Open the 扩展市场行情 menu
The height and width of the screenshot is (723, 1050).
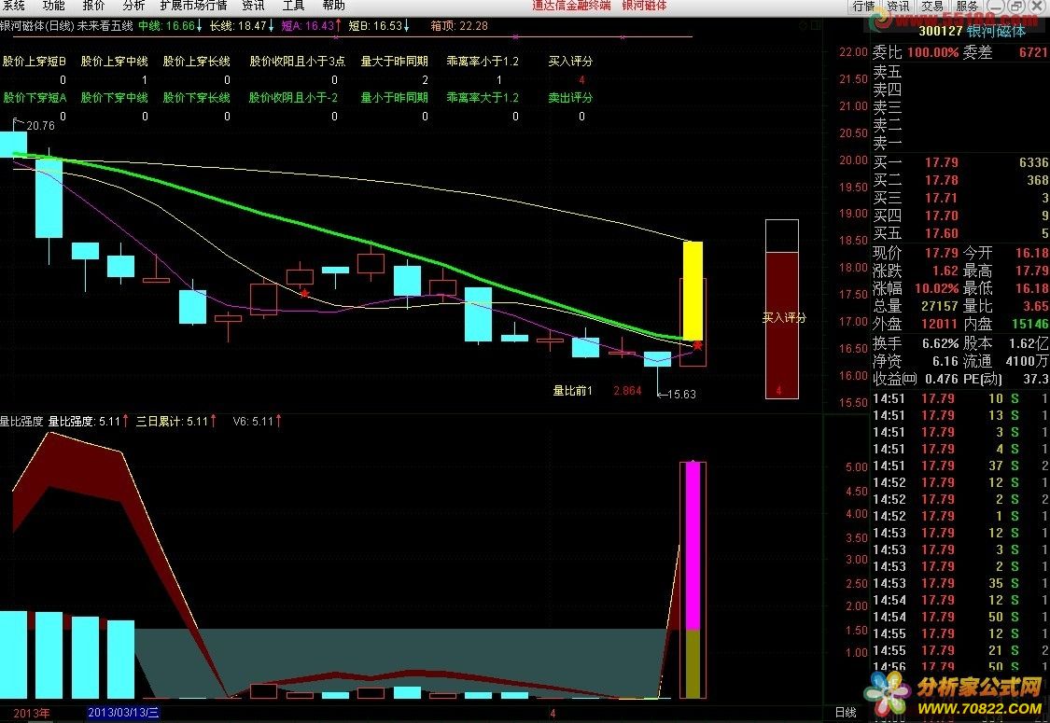(x=193, y=6)
